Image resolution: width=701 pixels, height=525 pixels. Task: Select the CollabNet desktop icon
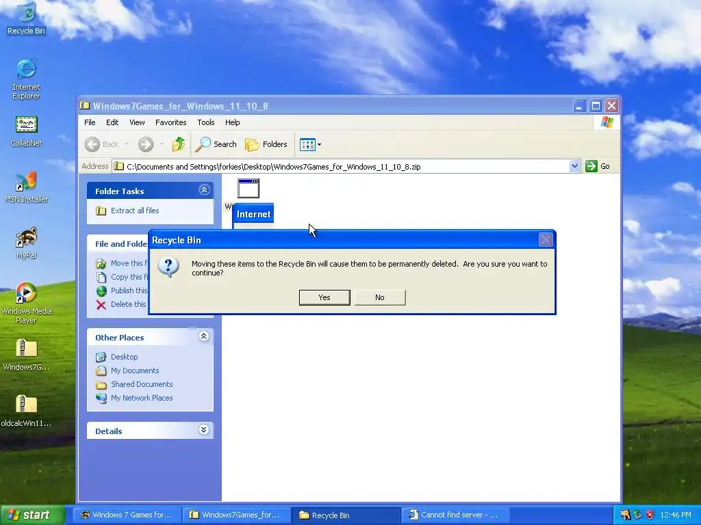point(26,131)
